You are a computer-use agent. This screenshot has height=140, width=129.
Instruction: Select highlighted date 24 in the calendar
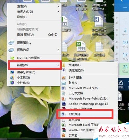[125, 67]
